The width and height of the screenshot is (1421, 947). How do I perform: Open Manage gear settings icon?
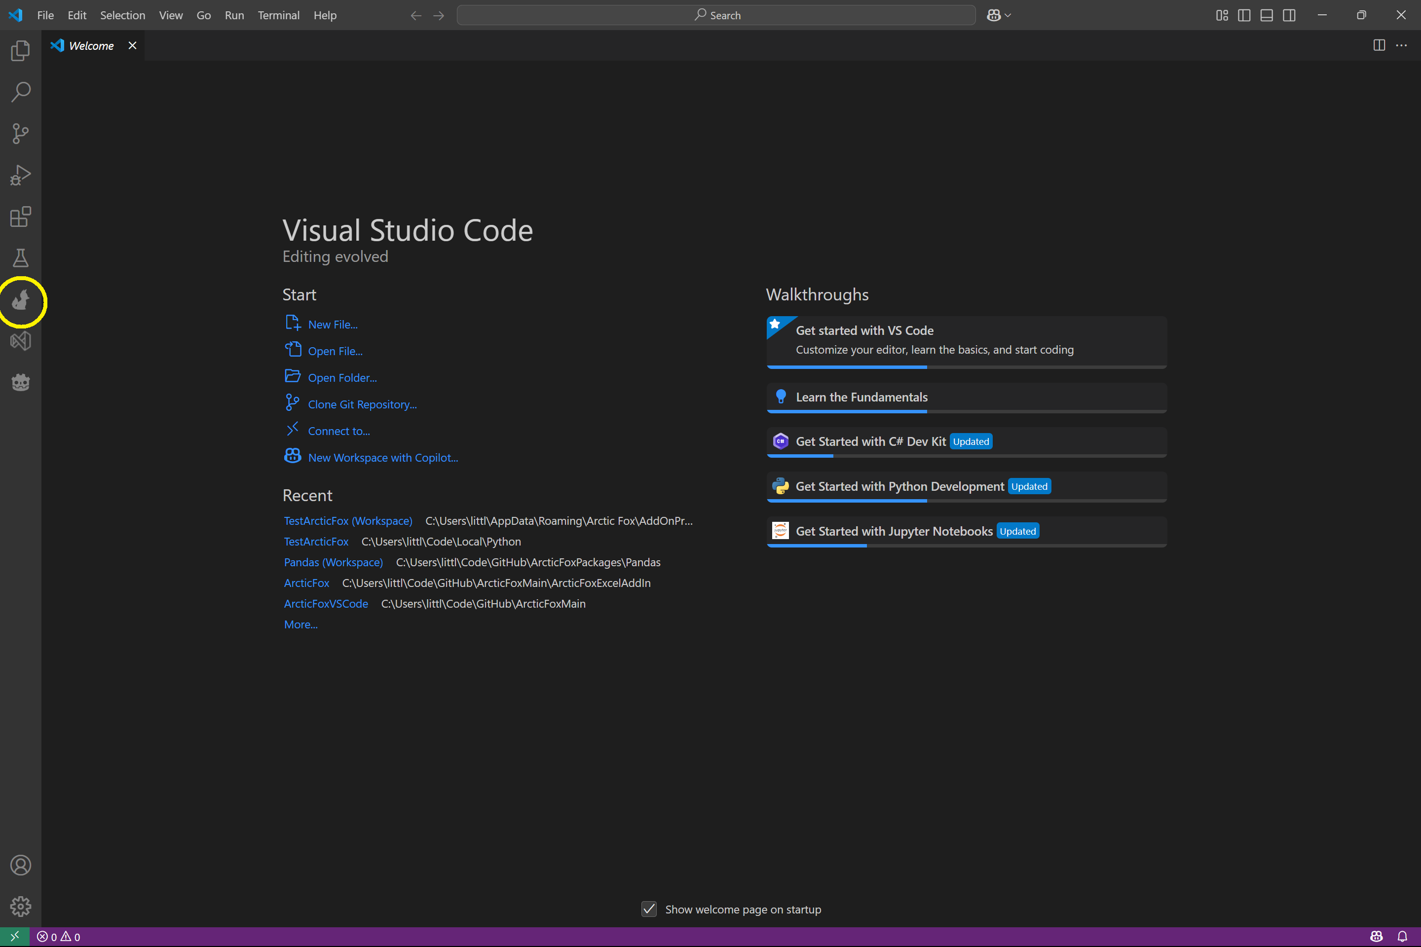[21, 906]
